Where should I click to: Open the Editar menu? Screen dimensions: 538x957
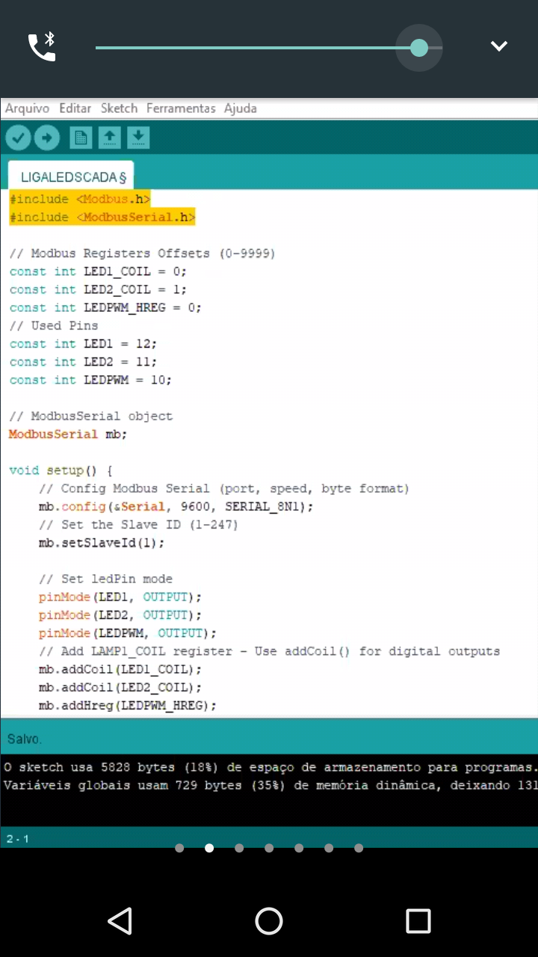tap(75, 108)
